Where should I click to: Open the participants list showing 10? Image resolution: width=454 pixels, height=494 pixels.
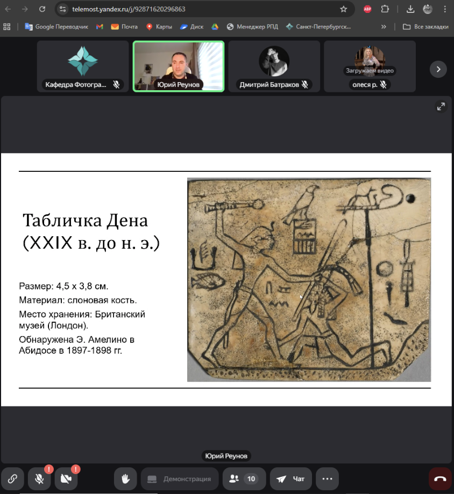243,478
